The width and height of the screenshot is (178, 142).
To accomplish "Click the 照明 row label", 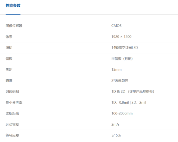I will coord(9,48).
